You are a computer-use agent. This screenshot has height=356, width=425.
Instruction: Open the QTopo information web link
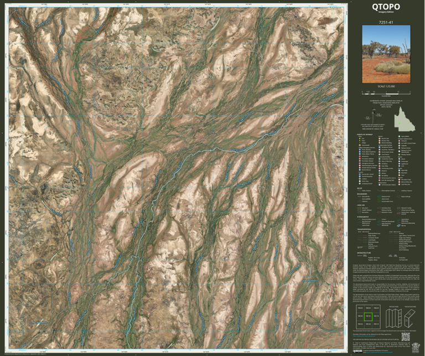click(364, 336)
